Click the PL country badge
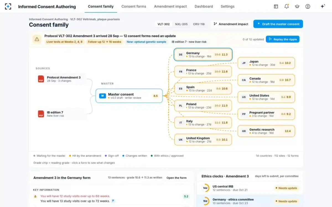This screenshot has width=332, height=207. click(181, 106)
